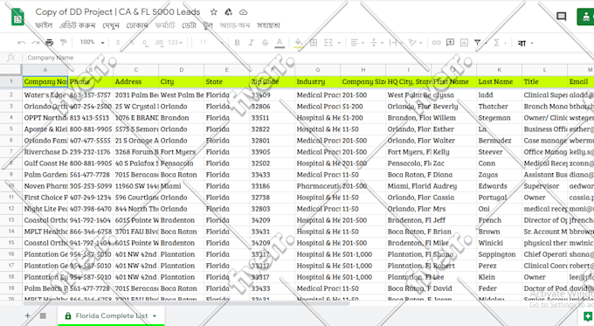Screen dimensions: 594x326
Task: Select the Florida Complete List tab
Action: [x=111, y=316]
